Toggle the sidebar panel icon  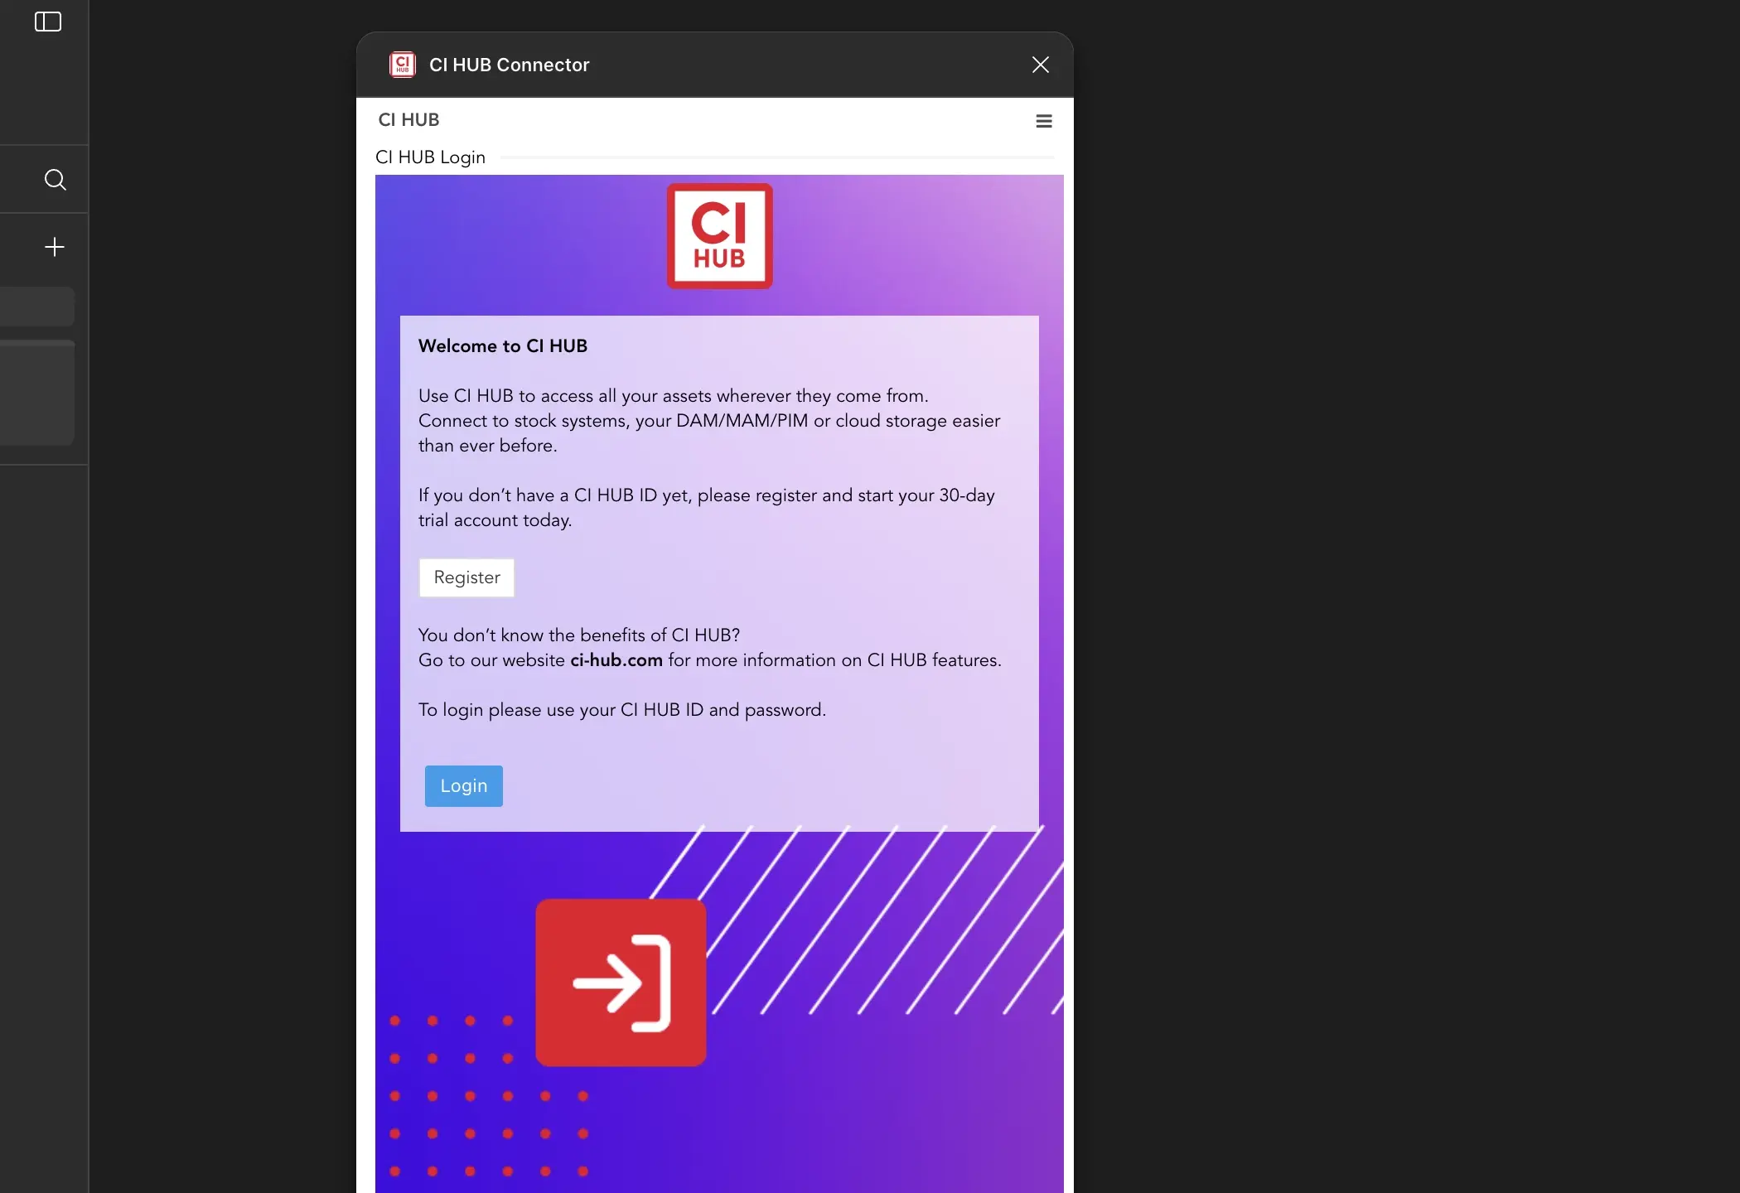tap(48, 22)
